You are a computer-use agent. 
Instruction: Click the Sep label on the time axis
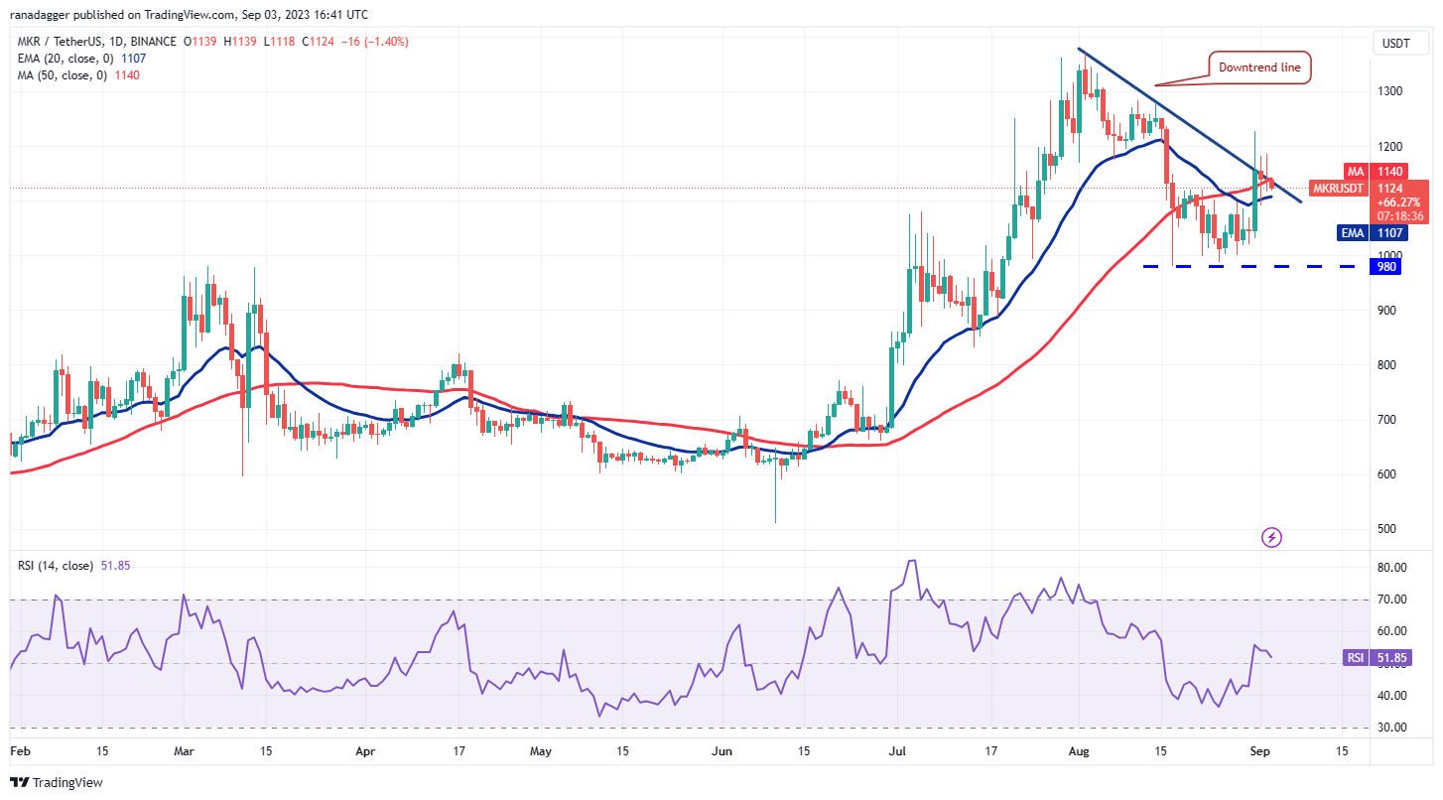pos(1260,751)
